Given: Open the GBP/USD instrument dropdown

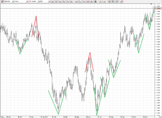Looking at the screenshot, I should click(x=13, y=1).
